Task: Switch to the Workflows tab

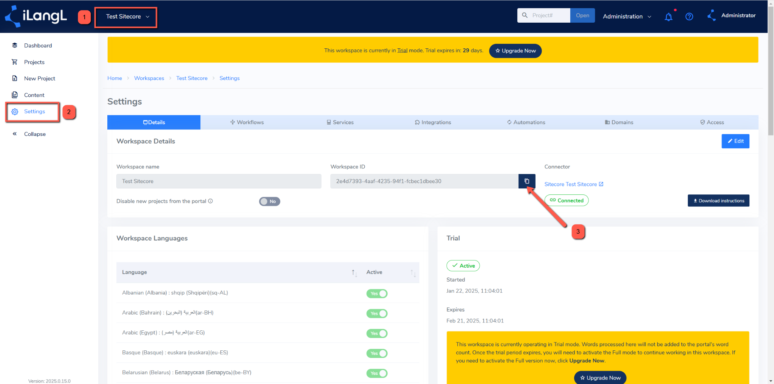Action: click(x=247, y=122)
